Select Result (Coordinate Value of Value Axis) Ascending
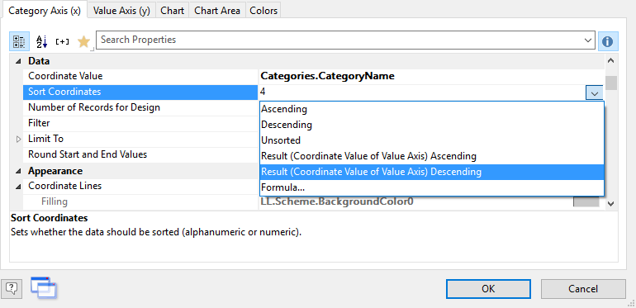636x308 pixels. [x=431, y=156]
